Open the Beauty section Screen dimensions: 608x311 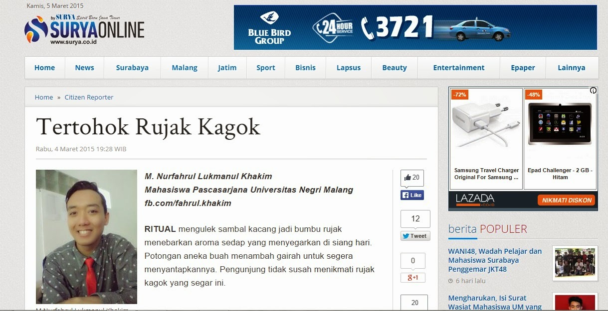[x=395, y=68]
